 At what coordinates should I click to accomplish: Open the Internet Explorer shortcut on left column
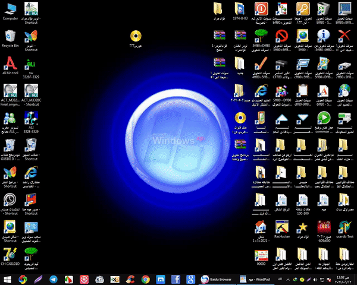(x=31, y=177)
